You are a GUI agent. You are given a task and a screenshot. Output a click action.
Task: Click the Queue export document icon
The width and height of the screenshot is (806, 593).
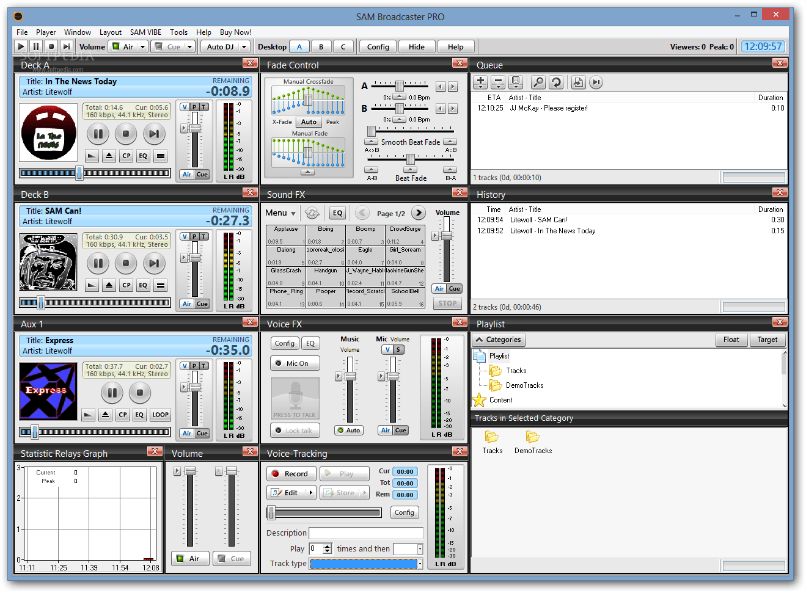tap(578, 82)
